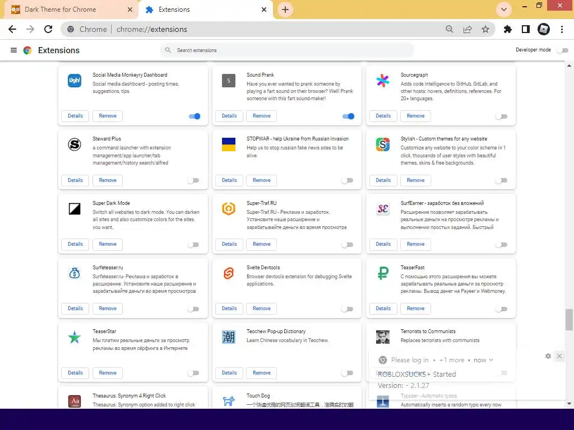Turn on the STOPWAR extension toggle

(x=348, y=180)
